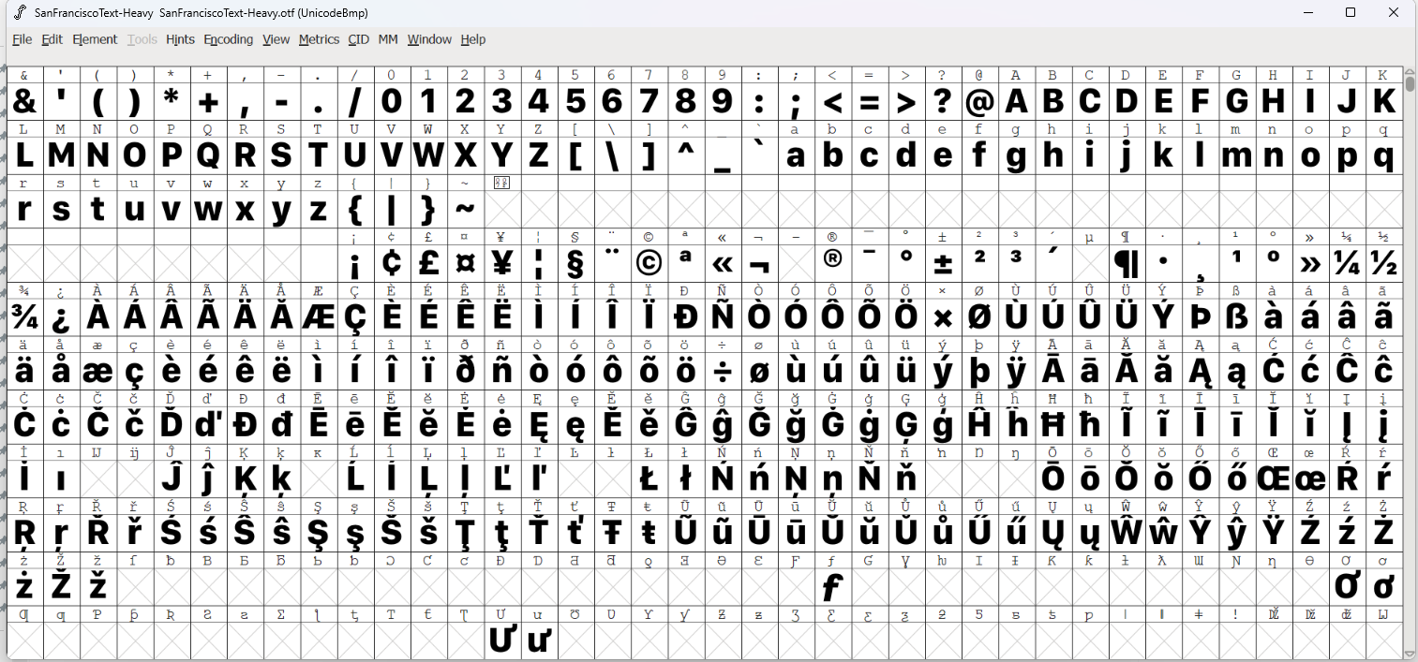This screenshot has width=1418, height=662.
Task: Select the plus sign glyph cell
Action: pyautogui.click(x=208, y=101)
